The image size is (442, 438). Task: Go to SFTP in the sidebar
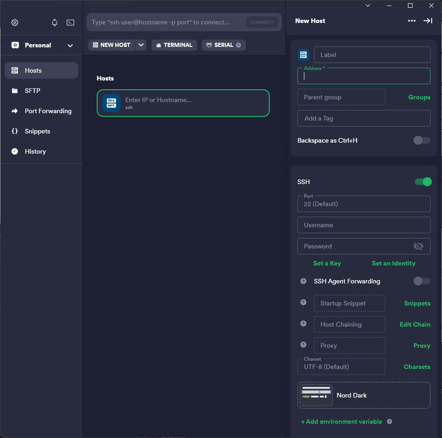pos(32,91)
